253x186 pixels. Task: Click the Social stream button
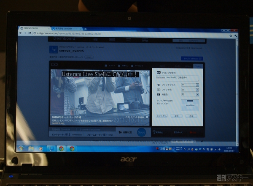(x=192, y=58)
